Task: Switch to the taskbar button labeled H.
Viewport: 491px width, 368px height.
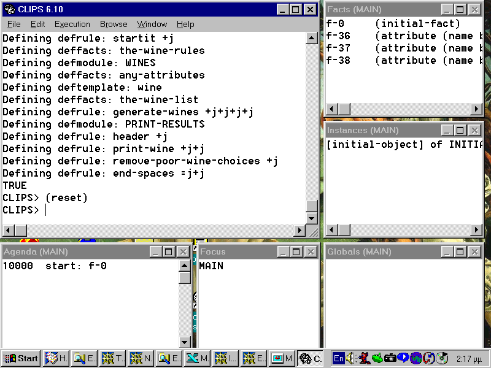Action: (x=56, y=358)
